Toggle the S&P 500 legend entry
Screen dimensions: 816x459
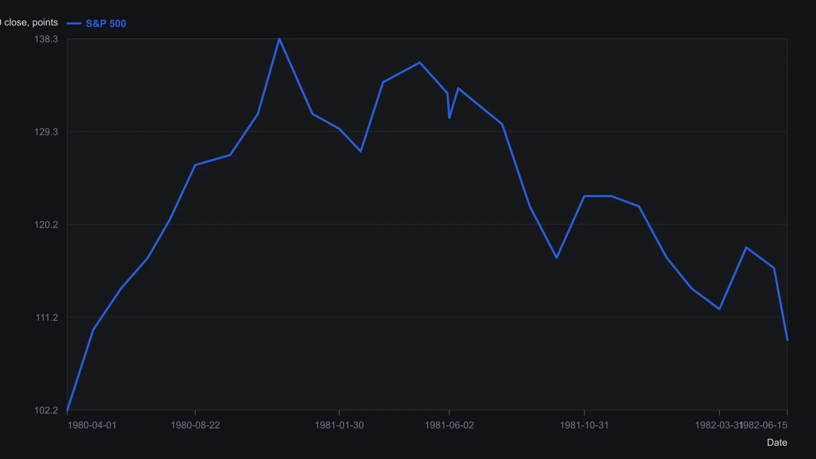point(96,23)
